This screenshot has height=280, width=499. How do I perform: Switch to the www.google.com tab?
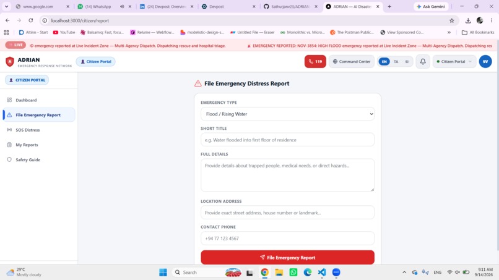point(38,6)
